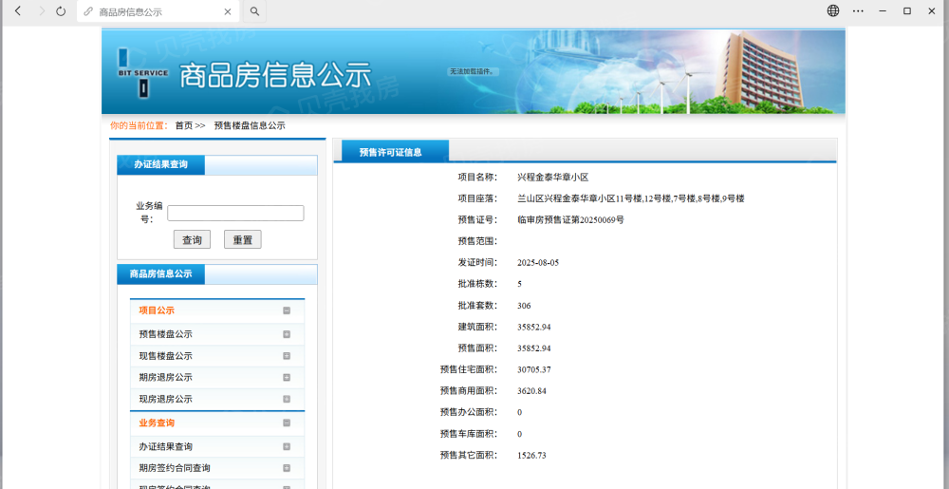Screen dimensions: 949x489
Task: Select the 预售许可证信息 tab
Action: 391,152
